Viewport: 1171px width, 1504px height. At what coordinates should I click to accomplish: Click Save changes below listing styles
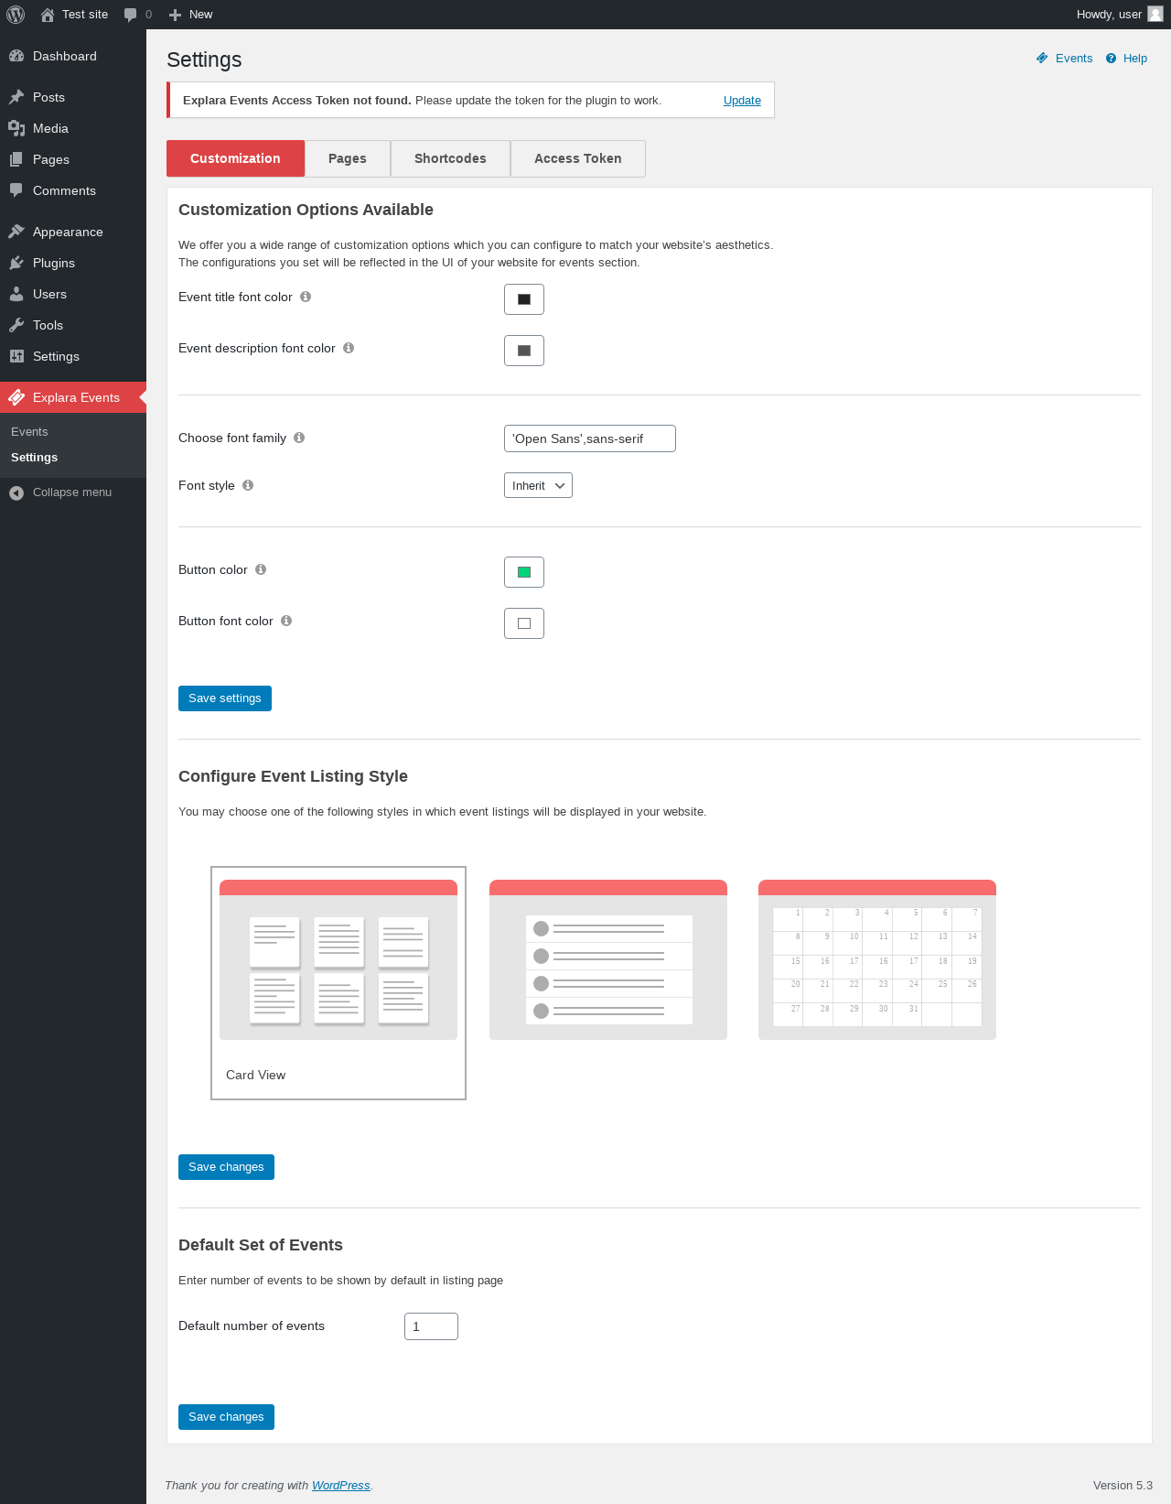pos(226,1167)
